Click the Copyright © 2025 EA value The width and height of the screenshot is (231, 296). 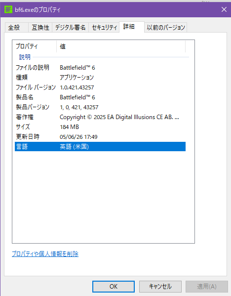coord(119,117)
